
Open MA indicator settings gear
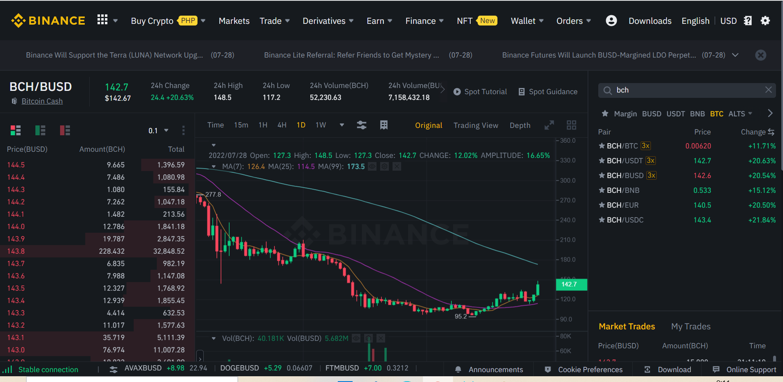coord(384,167)
